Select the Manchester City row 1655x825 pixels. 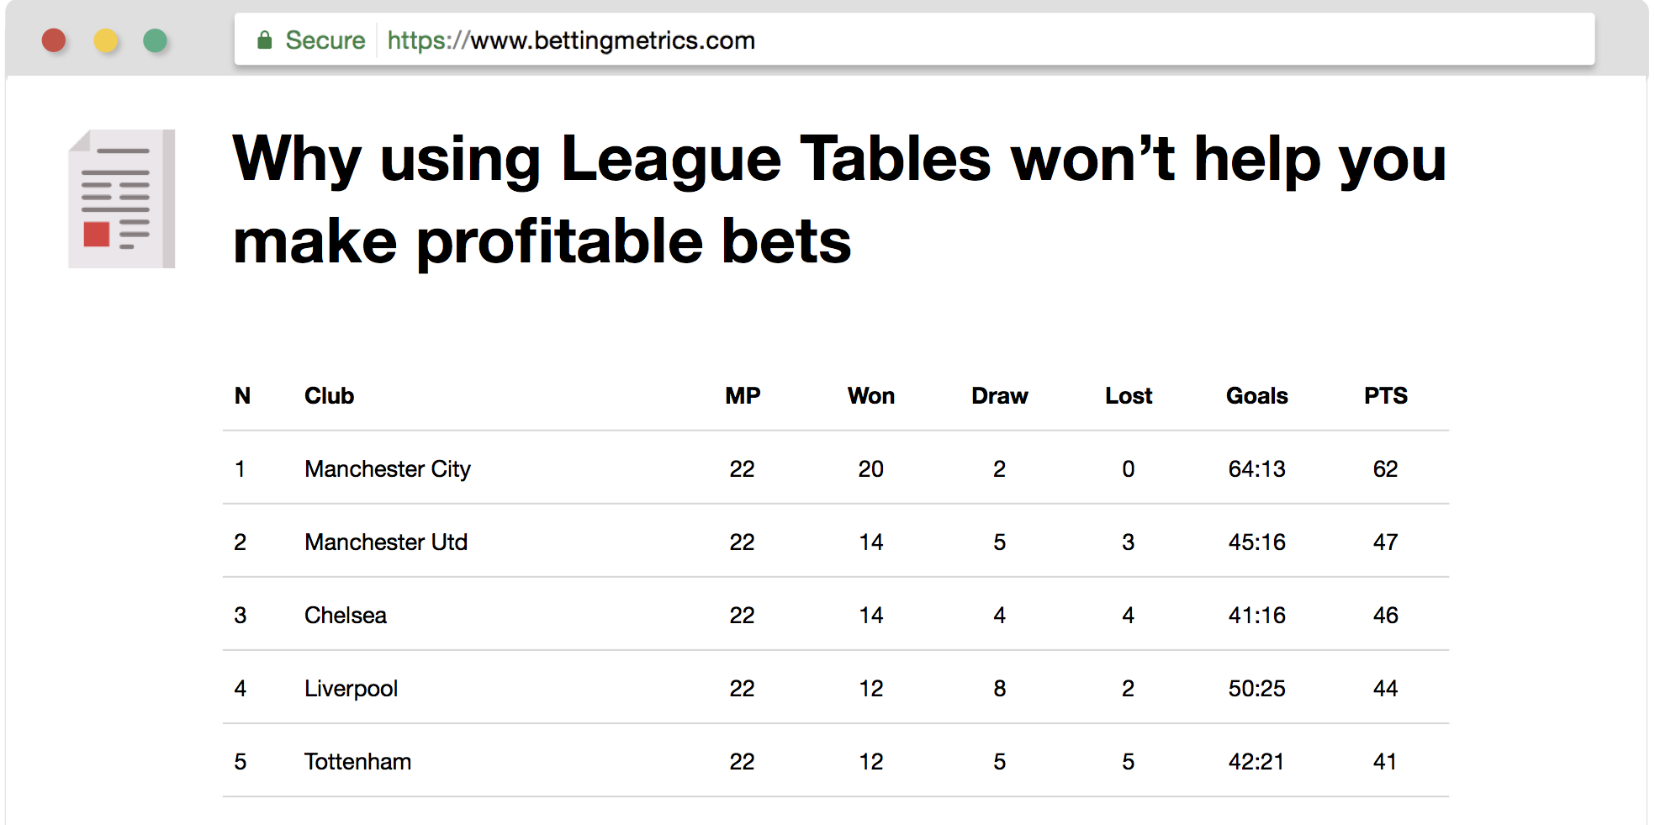(836, 468)
